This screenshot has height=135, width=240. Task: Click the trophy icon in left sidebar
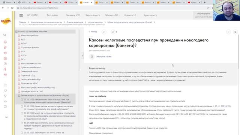click(5, 96)
